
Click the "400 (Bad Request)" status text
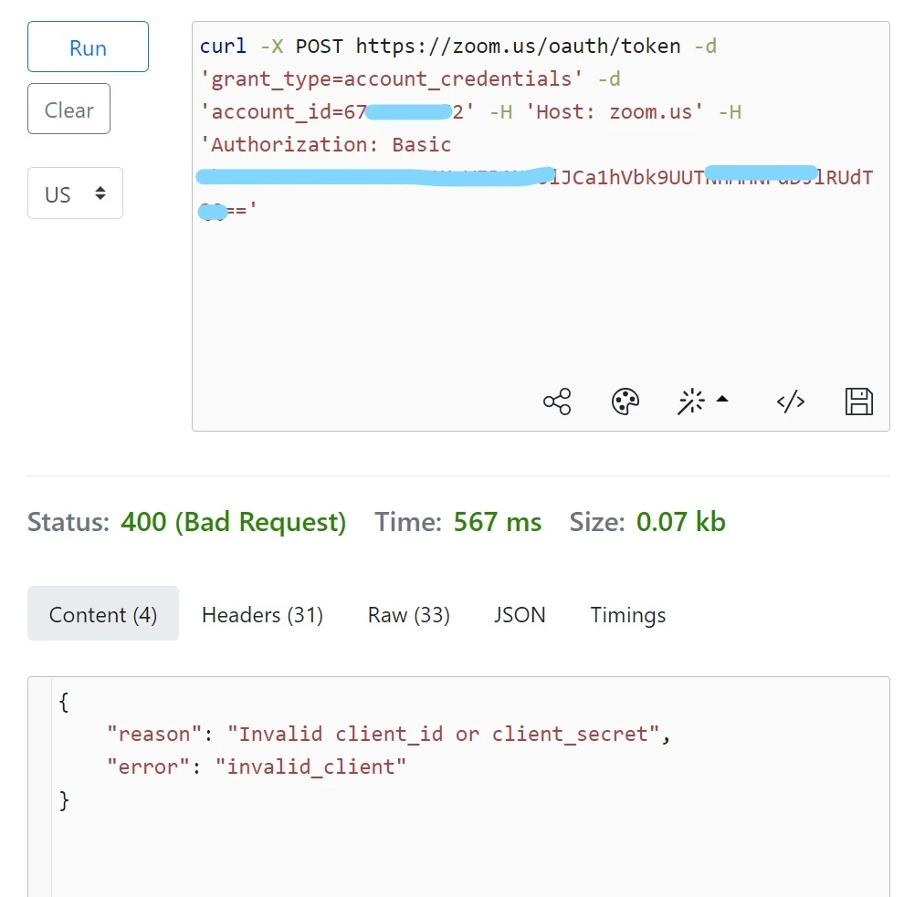(234, 522)
